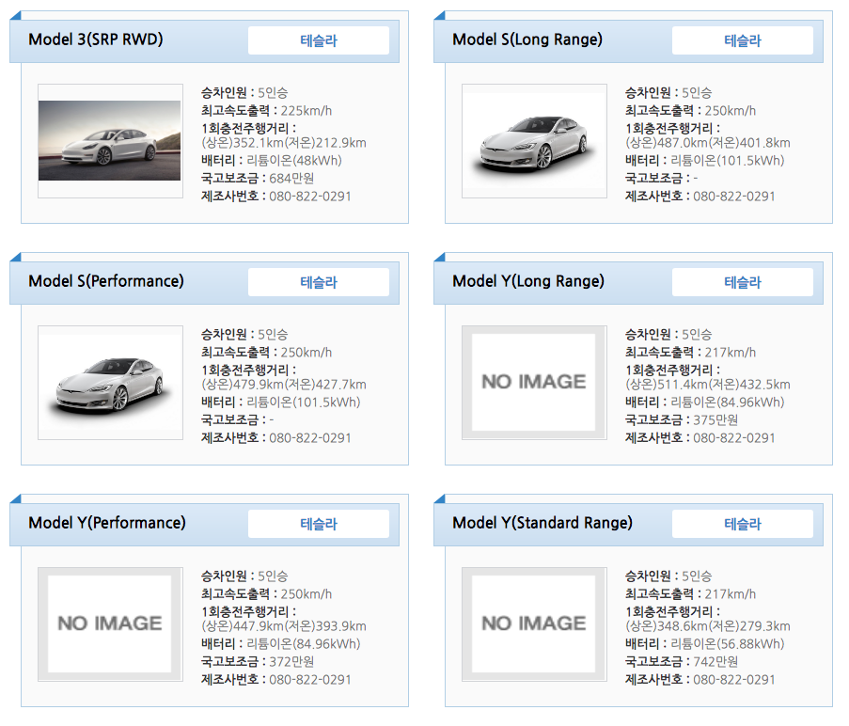
Task: Click battery text 리튬이온(48kWh)
Action: coord(294,161)
